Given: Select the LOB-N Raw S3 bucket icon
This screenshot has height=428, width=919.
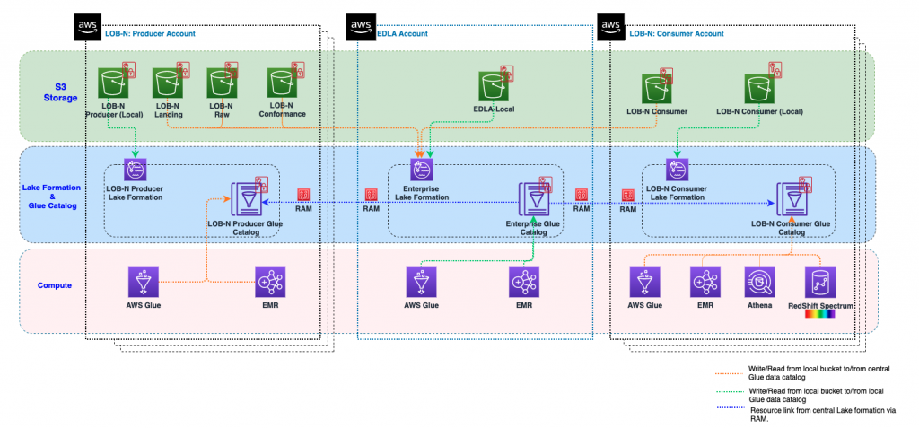Looking at the screenshot, I should pos(222,83).
